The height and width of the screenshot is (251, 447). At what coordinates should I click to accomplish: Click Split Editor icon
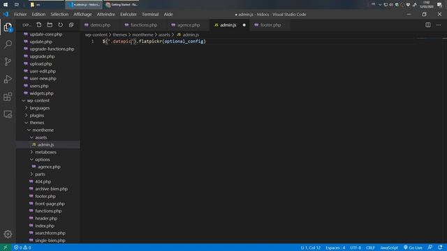tap(428, 25)
